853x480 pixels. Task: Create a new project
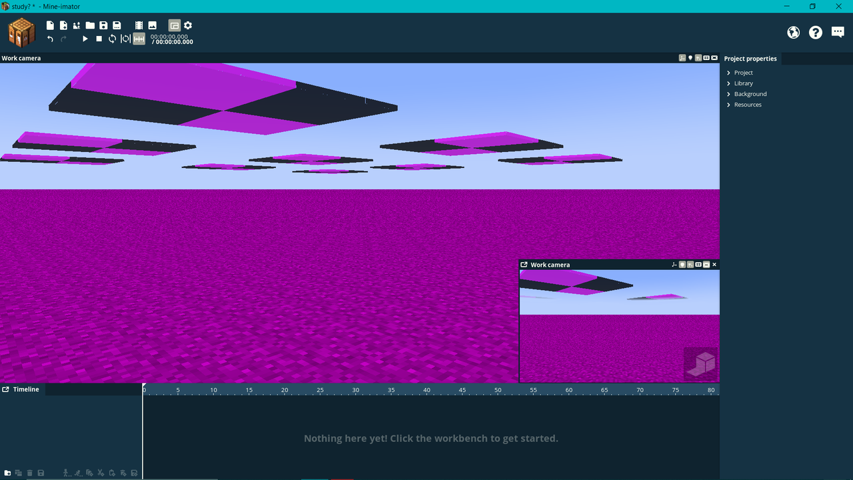coord(50,25)
